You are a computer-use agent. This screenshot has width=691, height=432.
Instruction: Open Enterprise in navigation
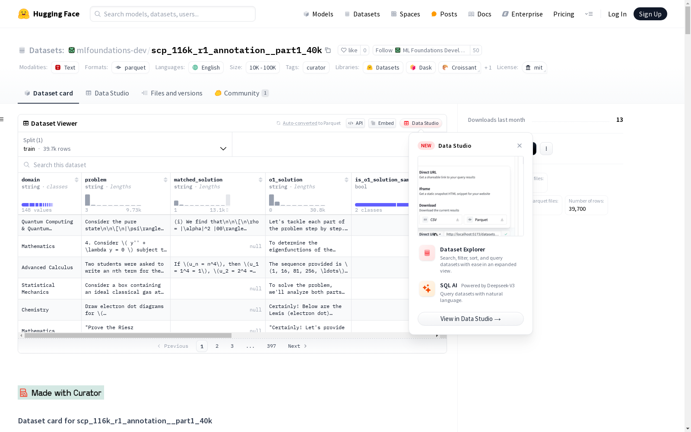522,14
